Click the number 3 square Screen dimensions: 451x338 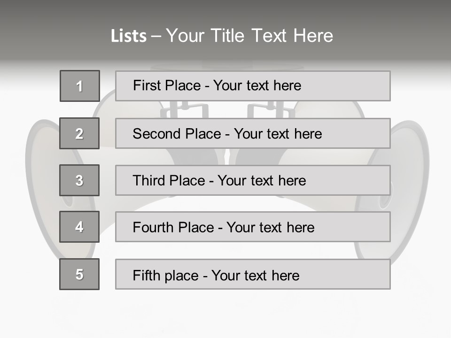coord(79,180)
